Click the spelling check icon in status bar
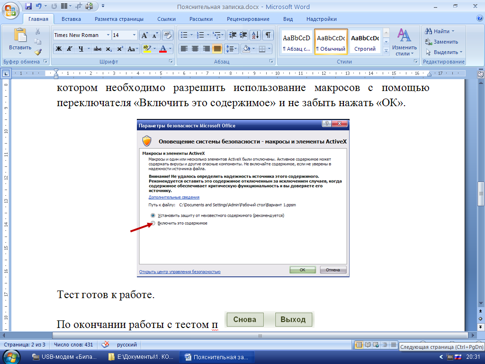Viewport: 485px width, 364px height. click(x=106, y=345)
